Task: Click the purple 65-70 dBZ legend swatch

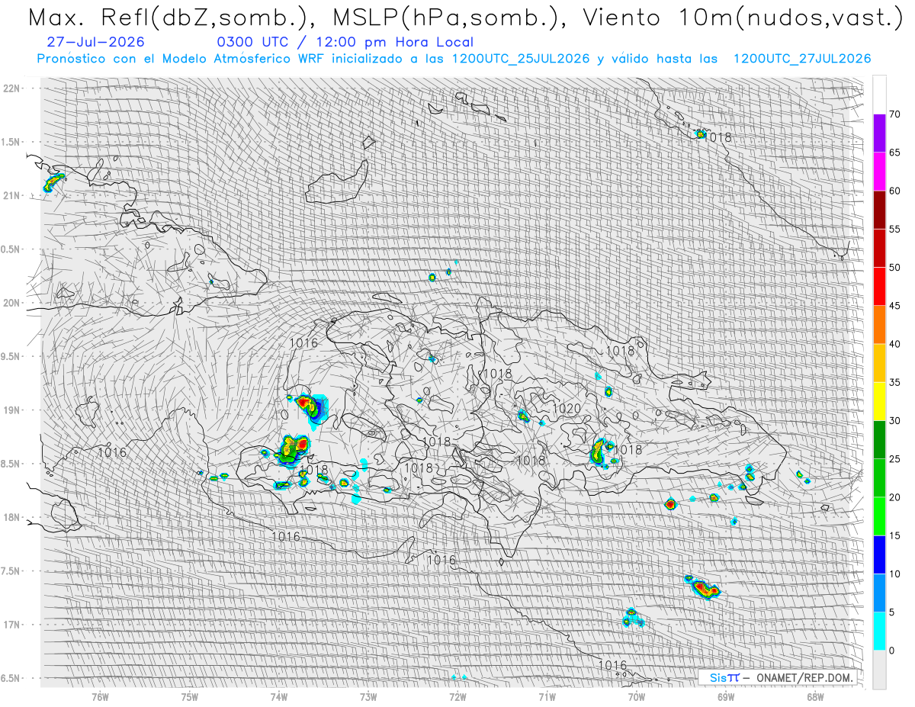Action: point(879,133)
